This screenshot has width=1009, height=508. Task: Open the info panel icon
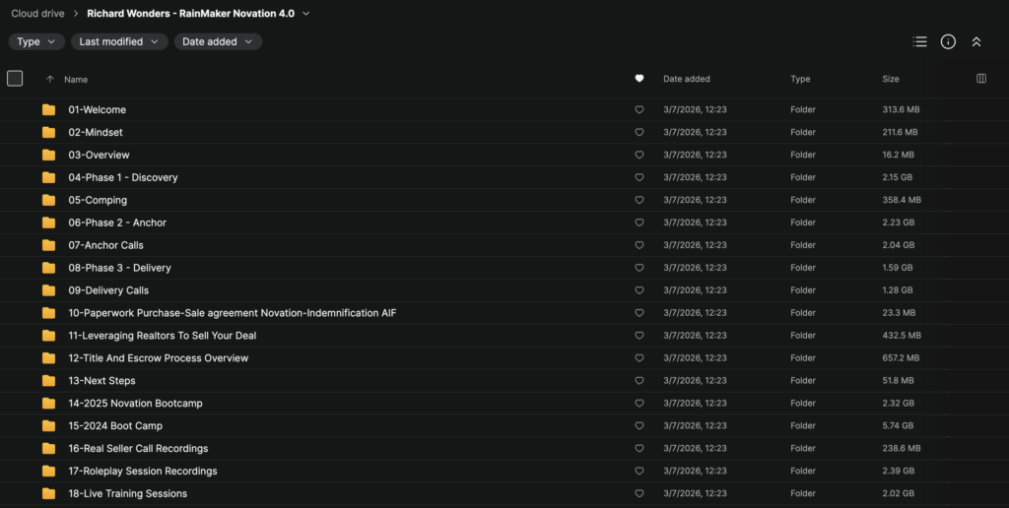point(948,41)
